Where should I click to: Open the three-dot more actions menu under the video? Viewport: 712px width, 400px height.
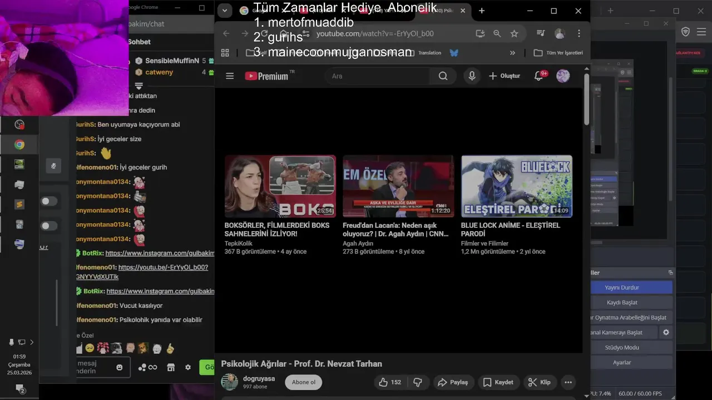click(568, 382)
